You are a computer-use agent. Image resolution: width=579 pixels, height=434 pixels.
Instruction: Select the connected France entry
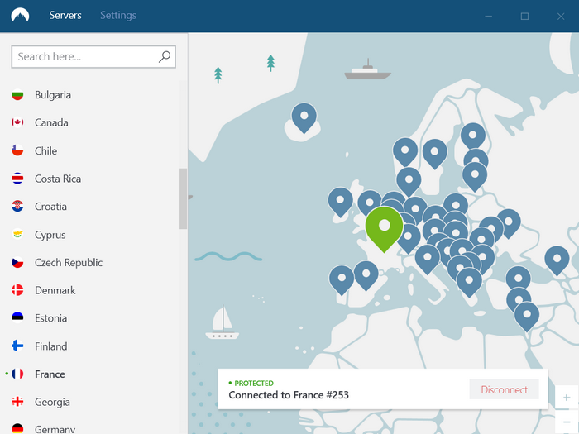tap(50, 374)
